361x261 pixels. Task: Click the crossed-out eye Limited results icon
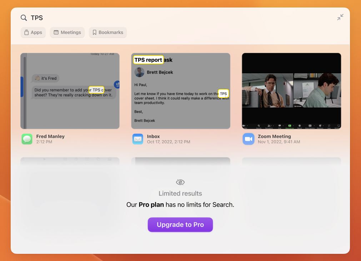tap(180, 182)
